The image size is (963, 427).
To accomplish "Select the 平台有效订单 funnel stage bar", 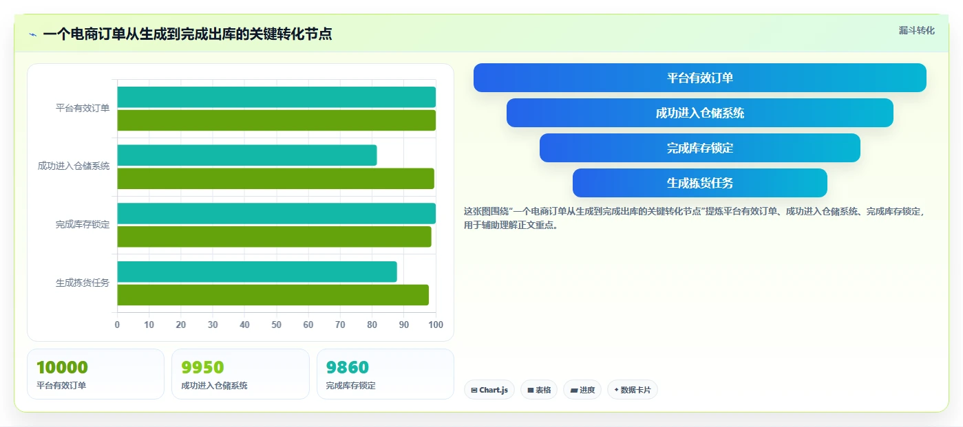I will [699, 78].
